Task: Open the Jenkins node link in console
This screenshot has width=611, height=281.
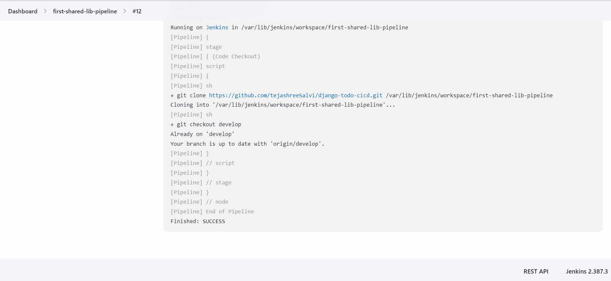Action: (217, 27)
